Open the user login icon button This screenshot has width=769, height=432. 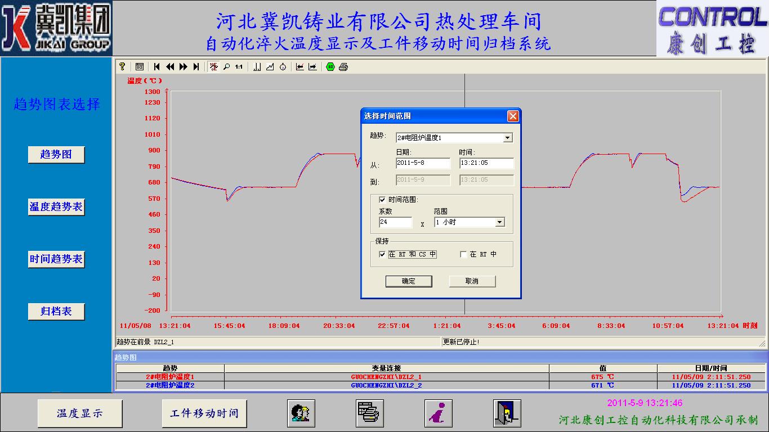[x=301, y=413]
